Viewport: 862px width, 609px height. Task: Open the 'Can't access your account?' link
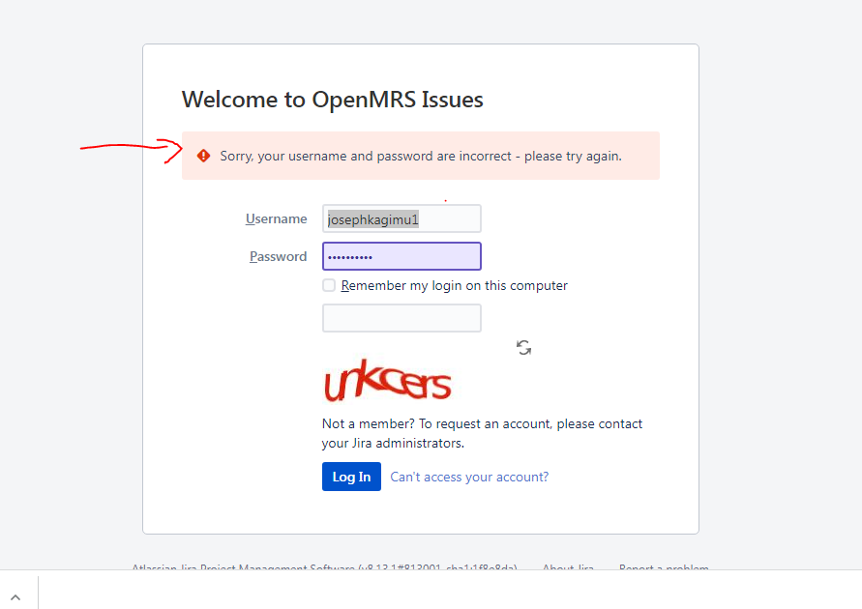(x=469, y=477)
